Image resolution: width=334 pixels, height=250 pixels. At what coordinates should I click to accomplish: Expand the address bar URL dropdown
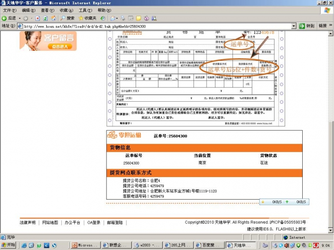click(294, 26)
